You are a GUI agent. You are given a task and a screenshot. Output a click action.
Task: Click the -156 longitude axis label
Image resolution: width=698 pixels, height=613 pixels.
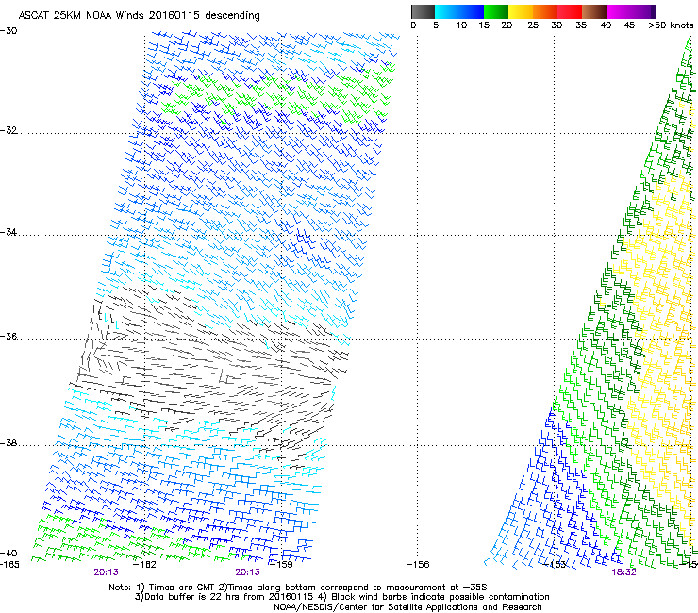(x=418, y=565)
